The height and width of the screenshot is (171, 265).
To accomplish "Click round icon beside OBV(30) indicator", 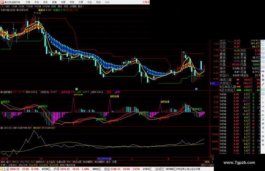I will pyautogui.click(x=2, y=128).
